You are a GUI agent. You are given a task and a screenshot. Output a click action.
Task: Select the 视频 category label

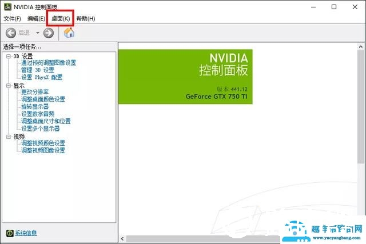coord(19,137)
